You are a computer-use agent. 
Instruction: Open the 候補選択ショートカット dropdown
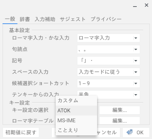[108, 83]
